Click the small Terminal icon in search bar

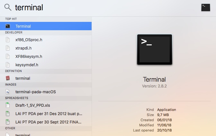coord(205,7)
